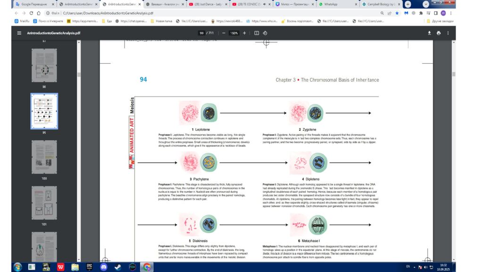Open Mail.Ru bookmark
The height and width of the screenshot is (272, 483).
23,21
